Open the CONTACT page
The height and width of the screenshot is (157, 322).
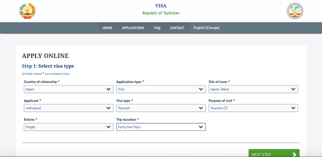point(177,28)
